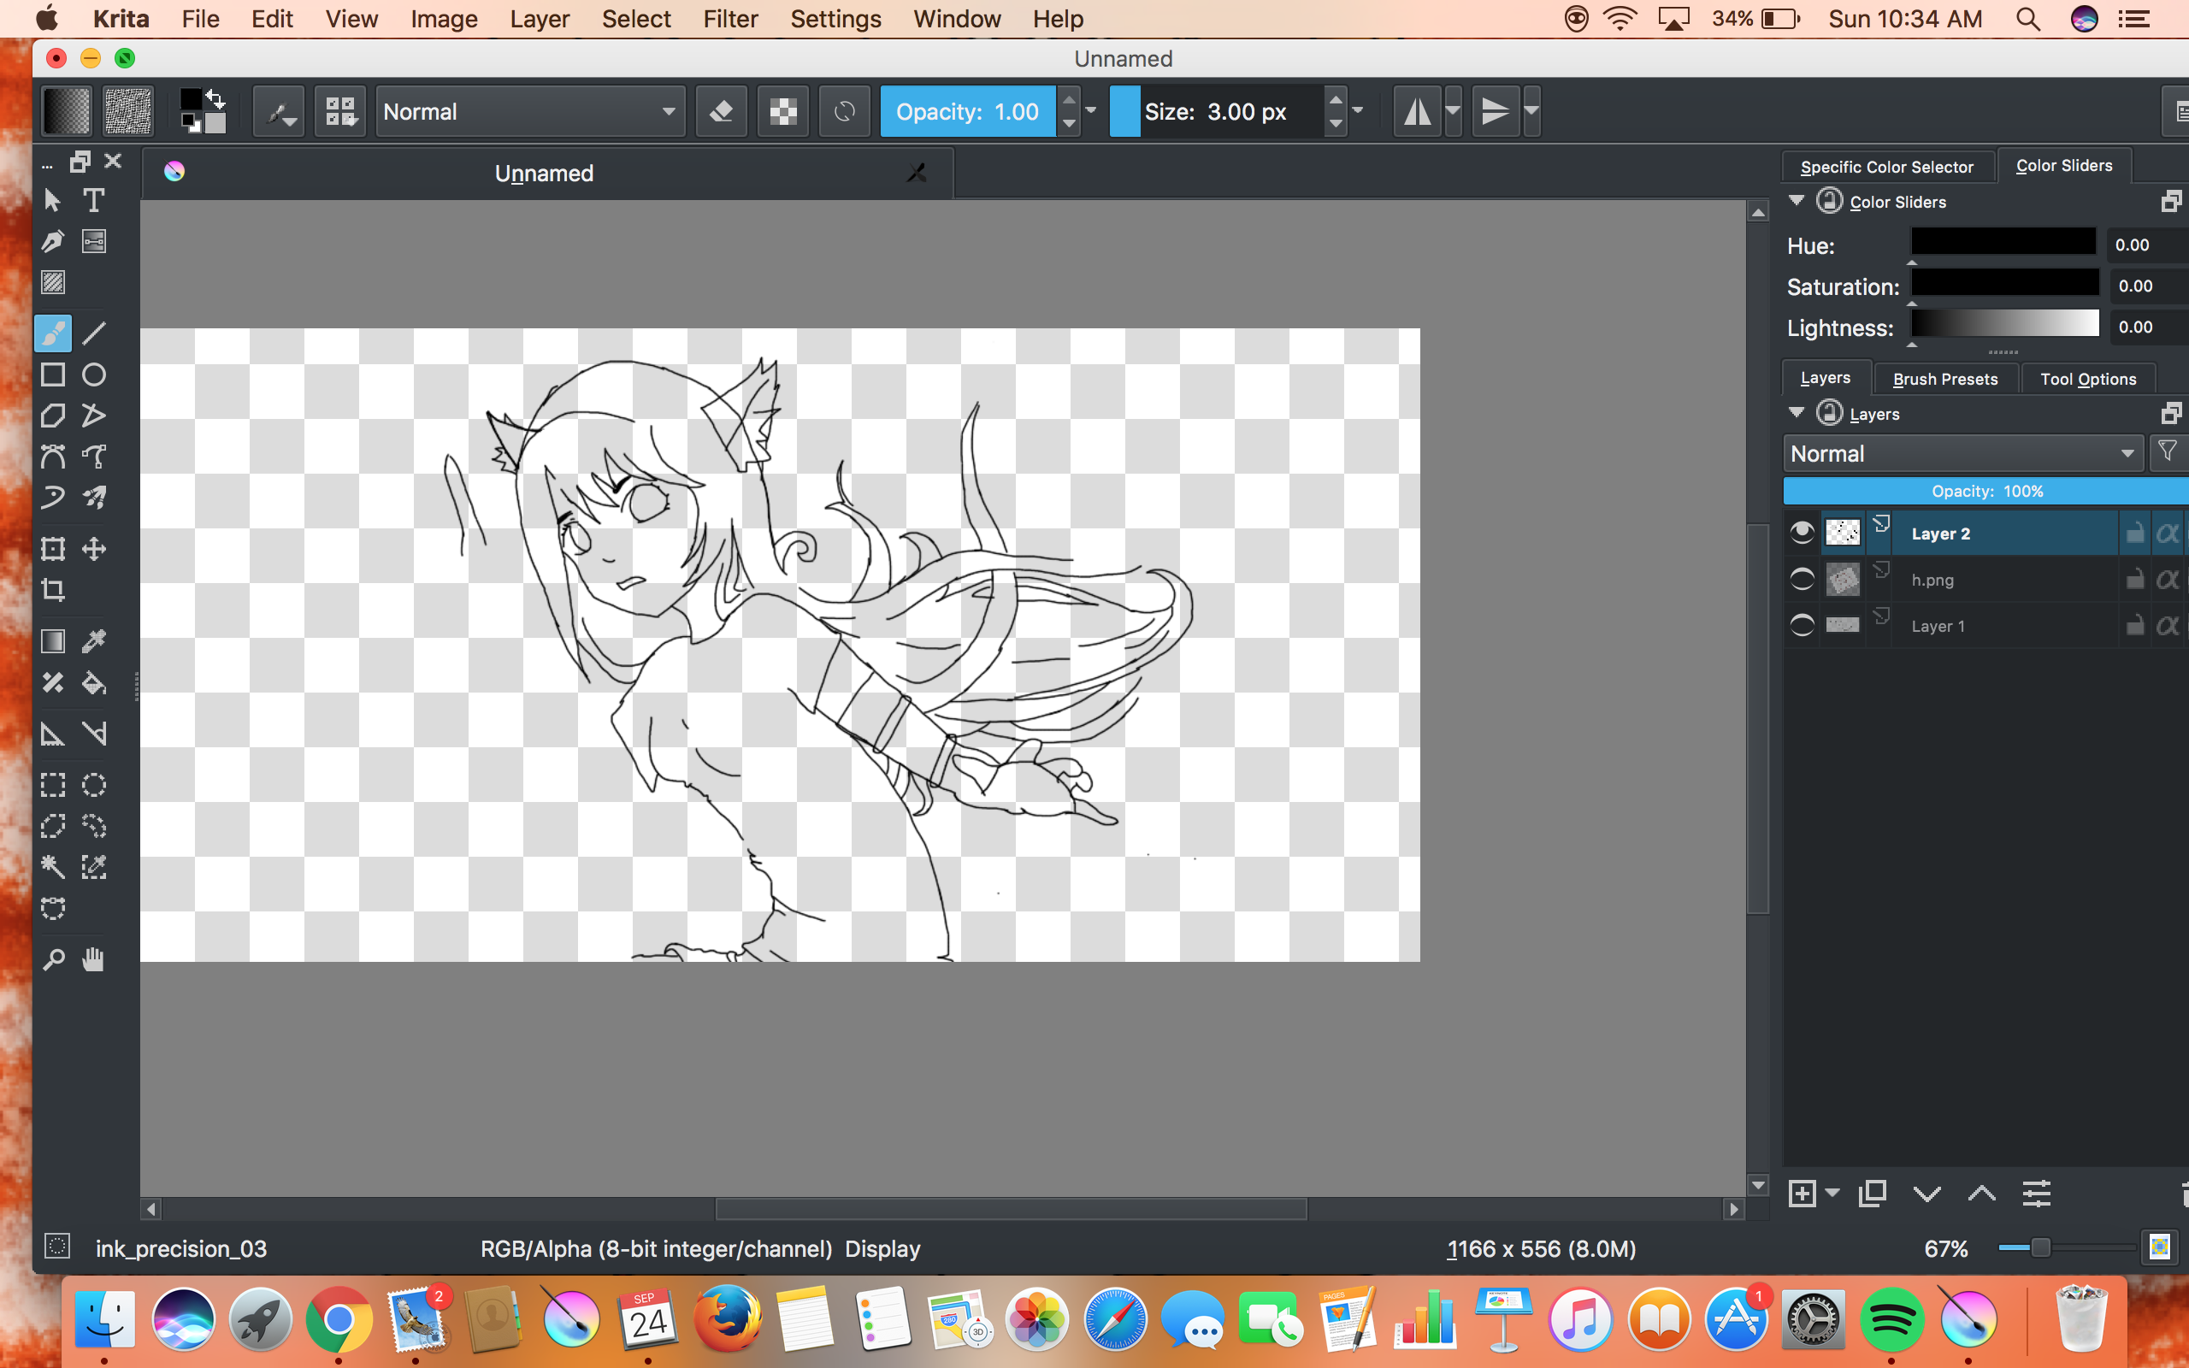This screenshot has height=1368, width=2189.
Task: Select the Ellipse tool
Action: tap(94, 374)
